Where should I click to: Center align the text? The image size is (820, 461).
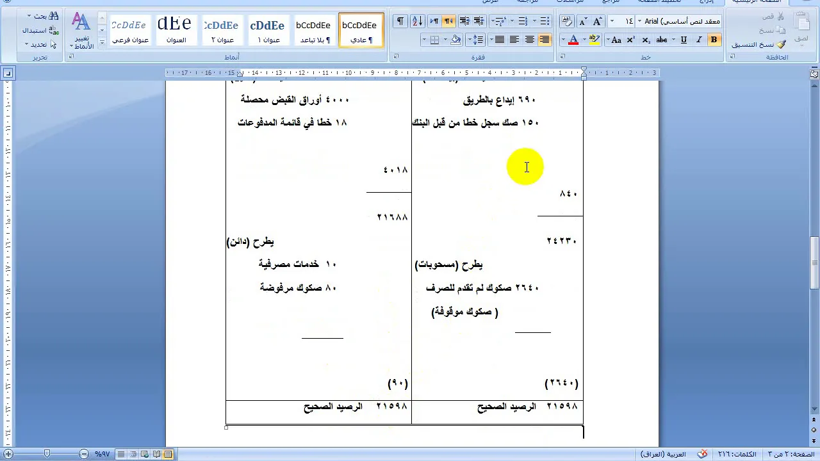(529, 40)
